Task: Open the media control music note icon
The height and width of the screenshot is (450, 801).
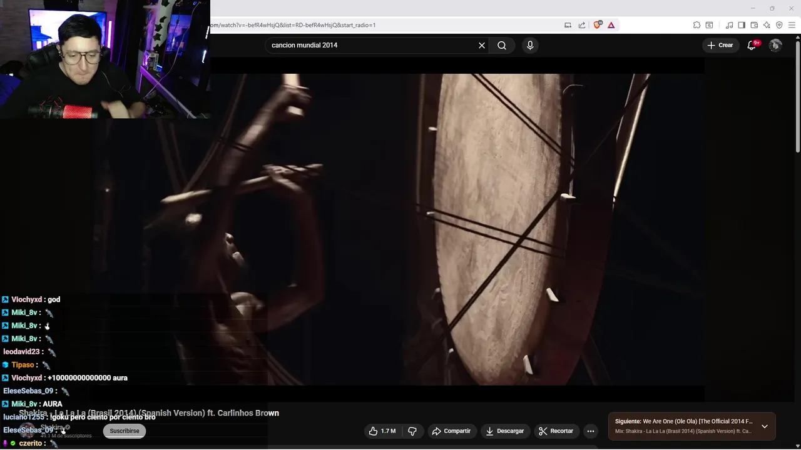Action: pos(729,25)
